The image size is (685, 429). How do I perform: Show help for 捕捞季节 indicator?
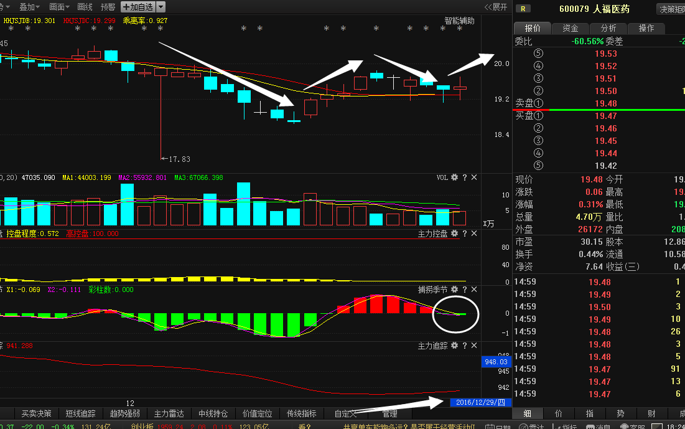(464, 290)
